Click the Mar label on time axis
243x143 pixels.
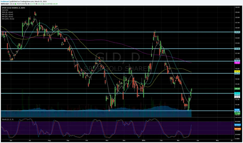178,140
